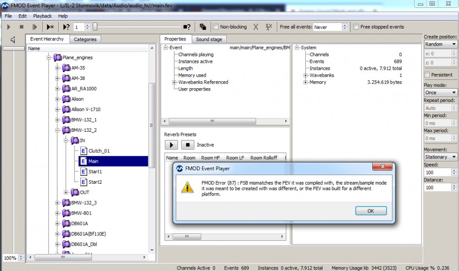This screenshot has width=459, height=271.
Task: Expand the BMW-132_1 tree node
Action: coord(57,120)
